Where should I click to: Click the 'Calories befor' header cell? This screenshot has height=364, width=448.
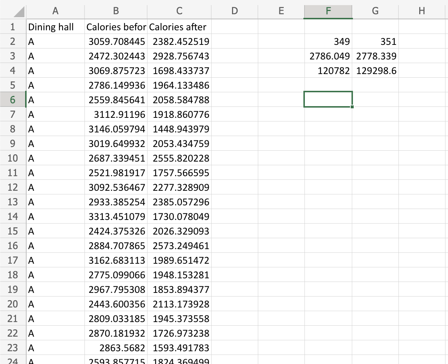(x=116, y=27)
